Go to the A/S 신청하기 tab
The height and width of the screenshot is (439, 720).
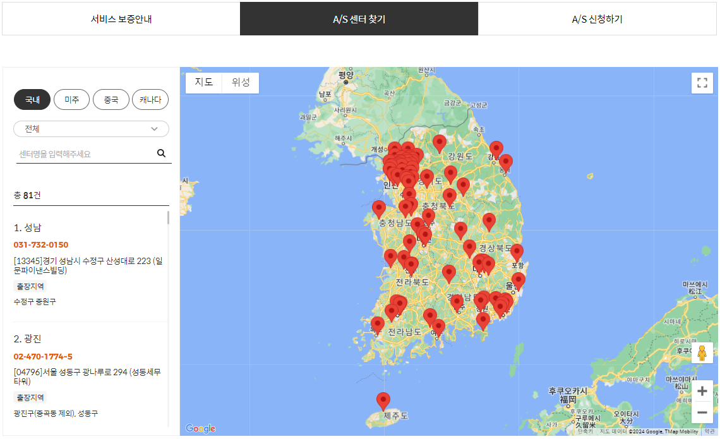(x=597, y=19)
